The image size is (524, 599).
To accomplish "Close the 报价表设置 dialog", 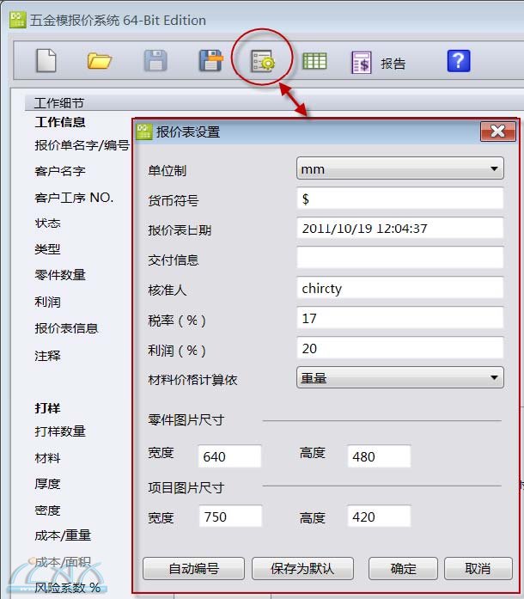I will click(498, 131).
